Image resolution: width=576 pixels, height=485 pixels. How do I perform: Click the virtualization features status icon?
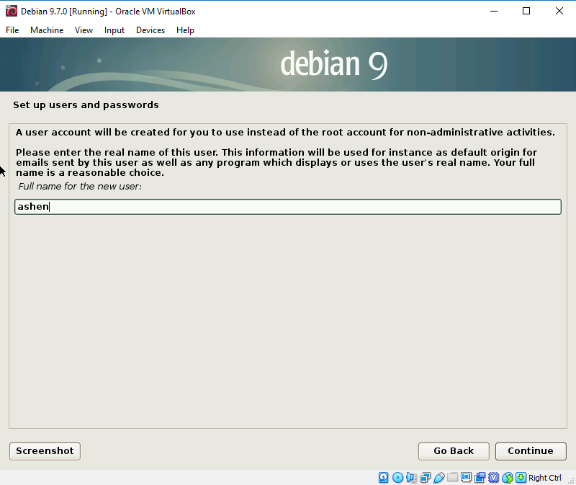(494, 477)
